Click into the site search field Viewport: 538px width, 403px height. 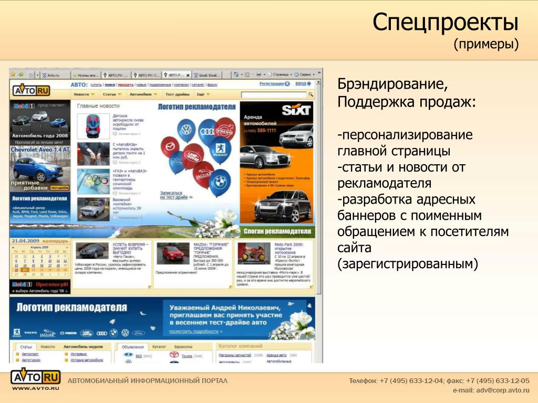click(274, 94)
